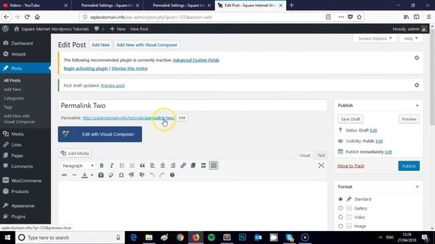Viewport: 435px width, 244px height.
Task: Open the text color dropdown arrow
Action: (92, 175)
